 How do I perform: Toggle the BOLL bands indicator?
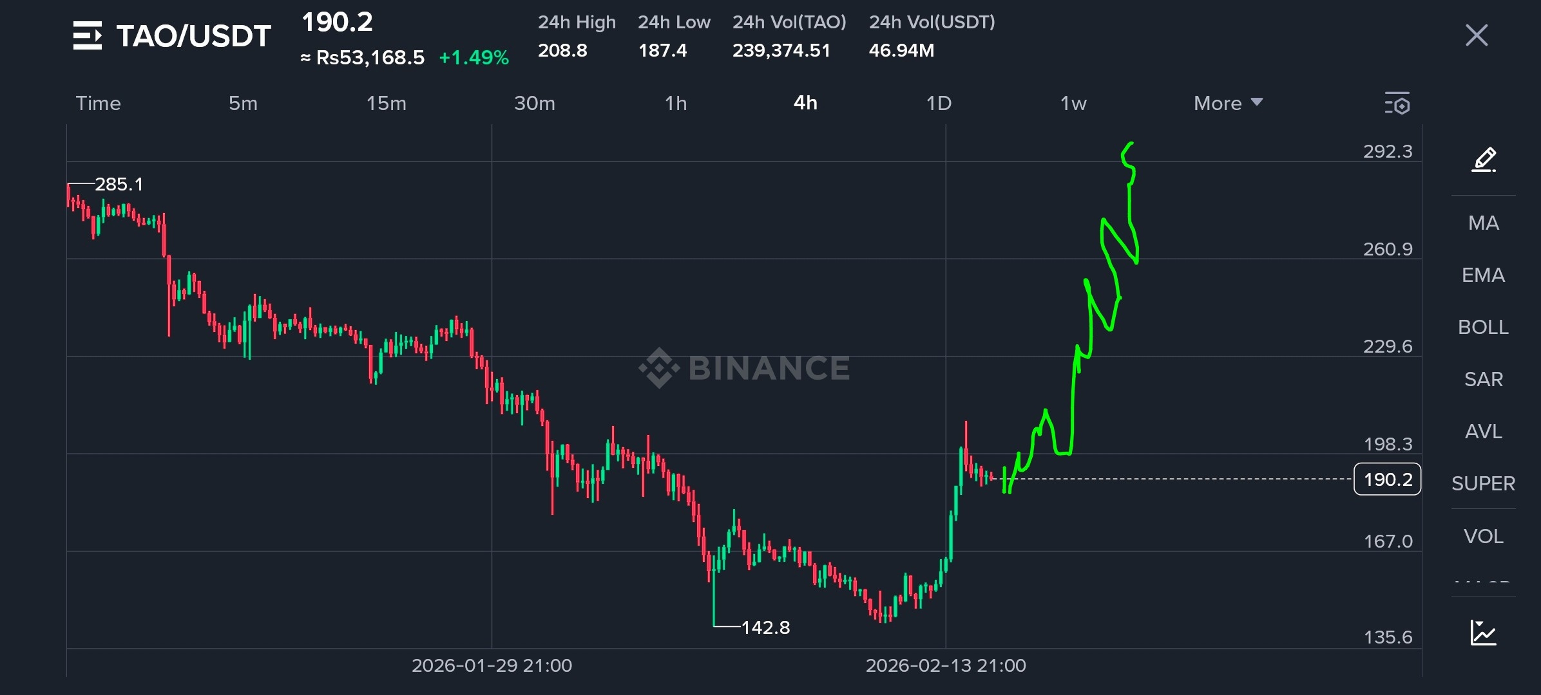[x=1483, y=327]
